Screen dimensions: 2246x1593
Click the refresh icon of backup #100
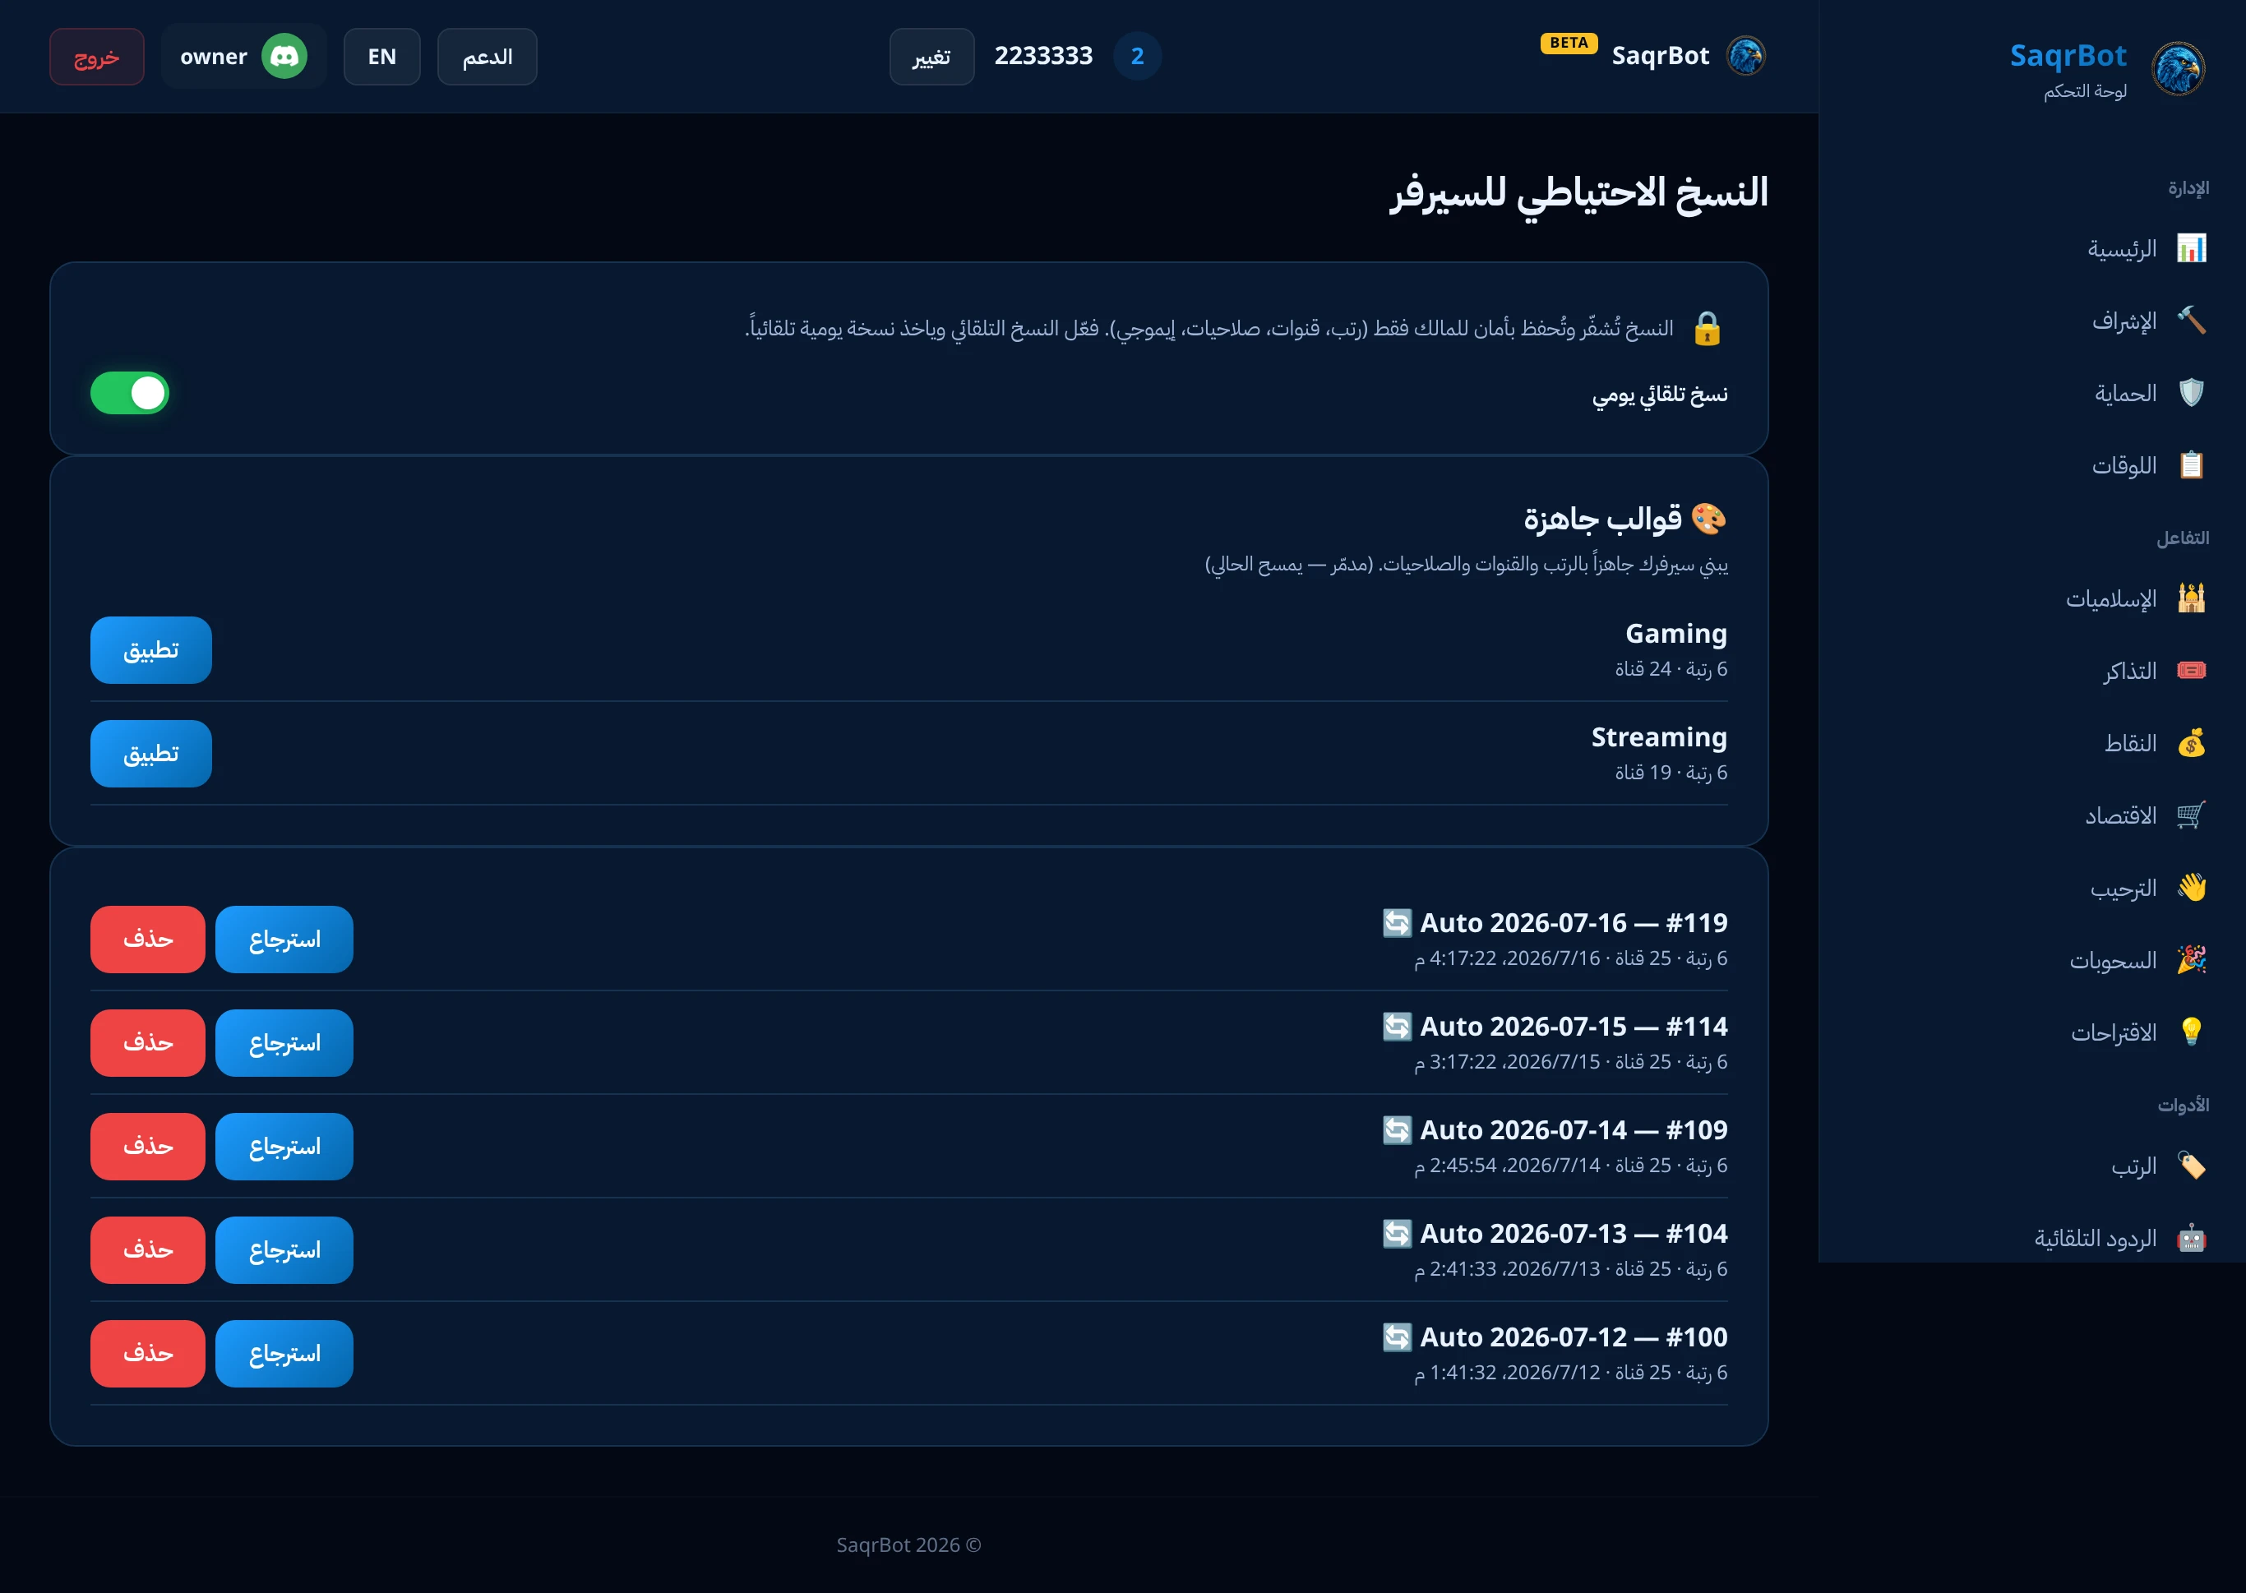point(1397,1337)
